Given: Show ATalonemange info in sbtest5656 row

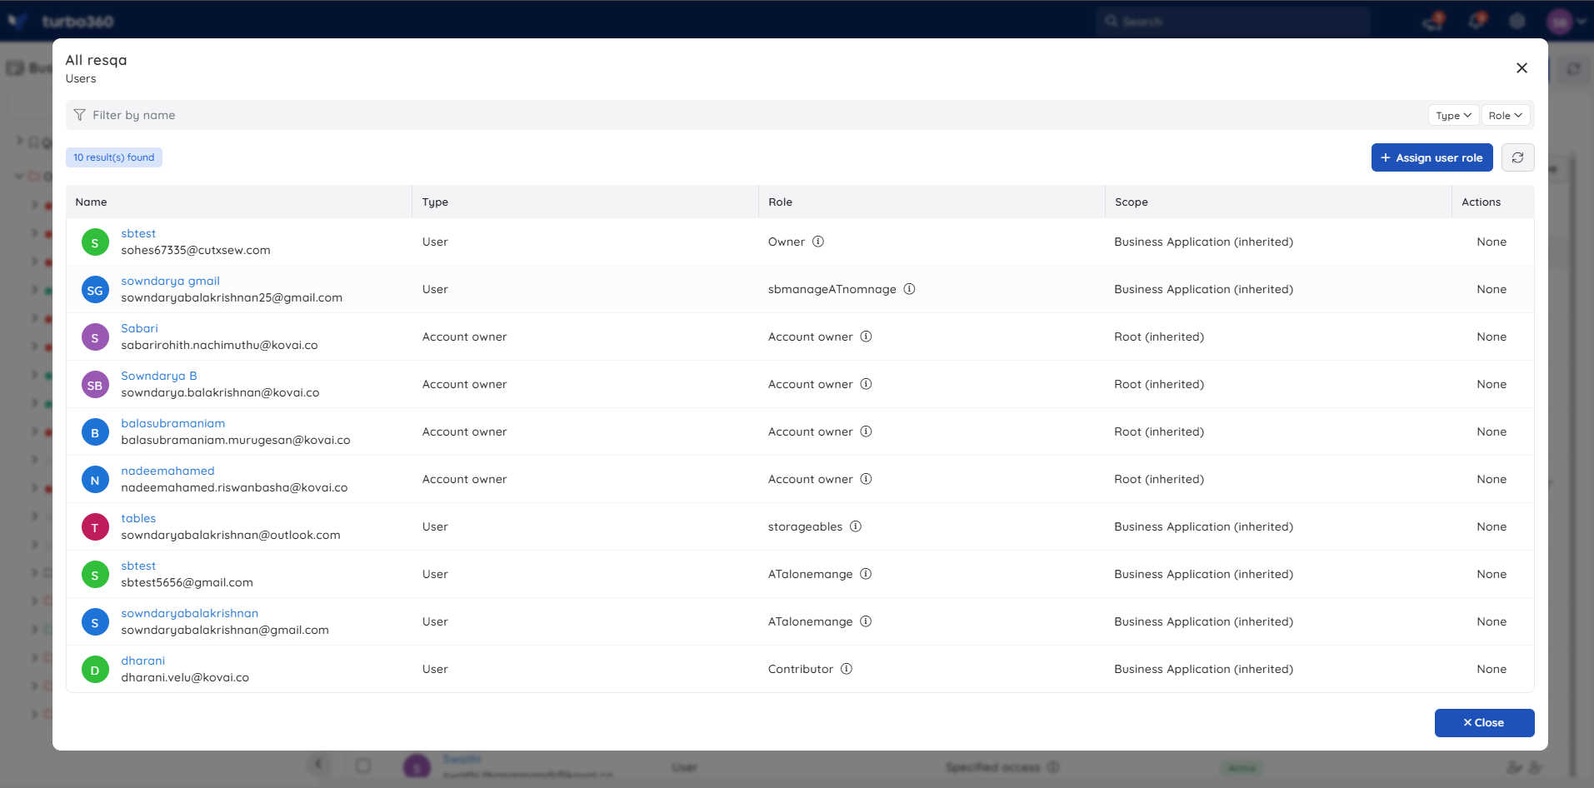Looking at the screenshot, I should point(866,574).
